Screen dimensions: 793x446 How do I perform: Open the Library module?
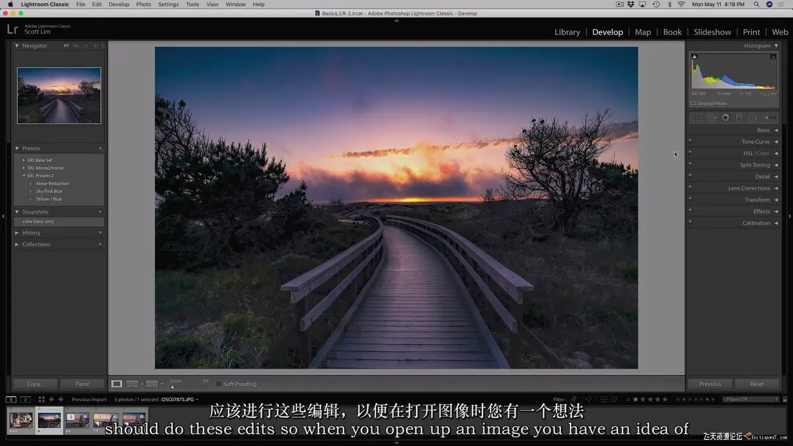[567, 32]
